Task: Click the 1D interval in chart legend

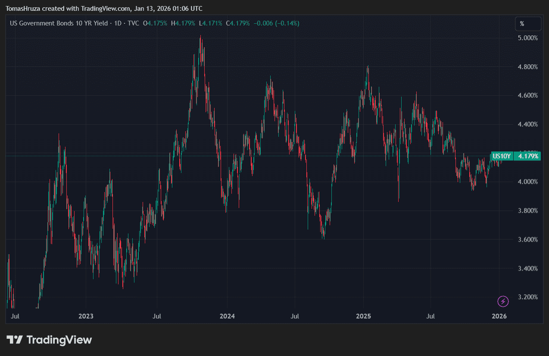Action: [x=117, y=23]
